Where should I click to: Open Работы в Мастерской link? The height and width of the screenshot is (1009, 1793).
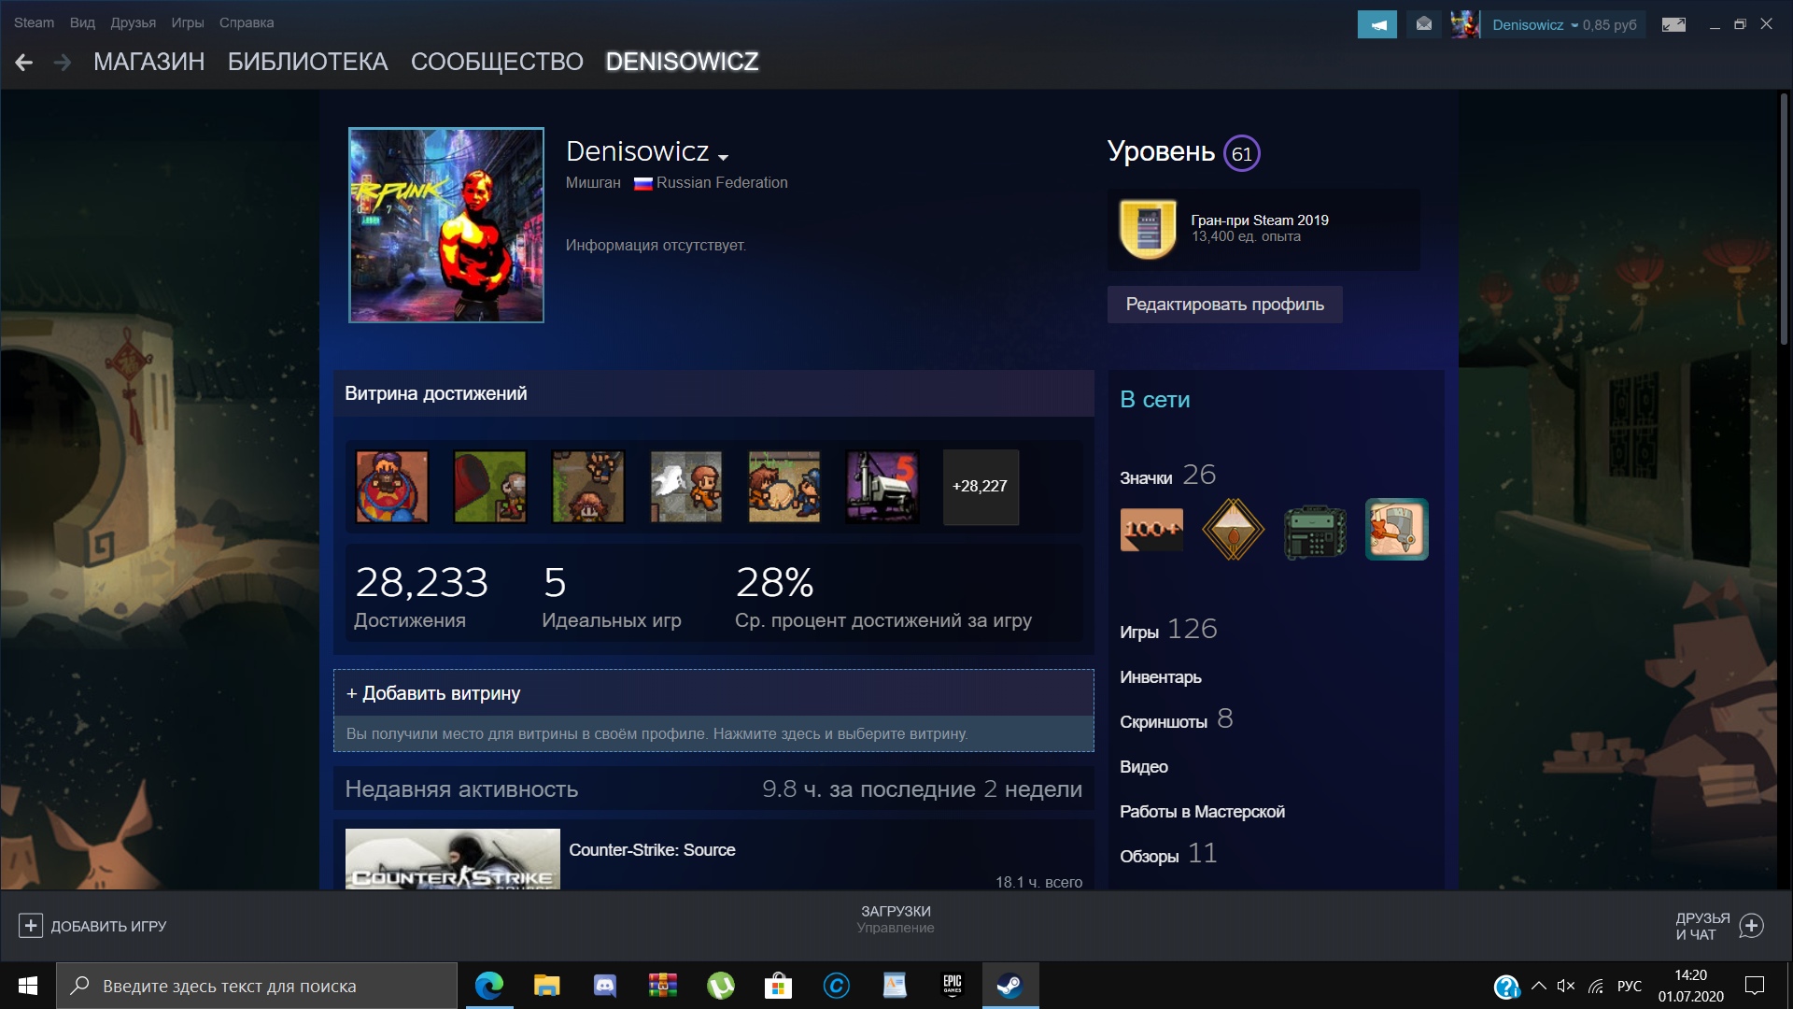(1203, 812)
